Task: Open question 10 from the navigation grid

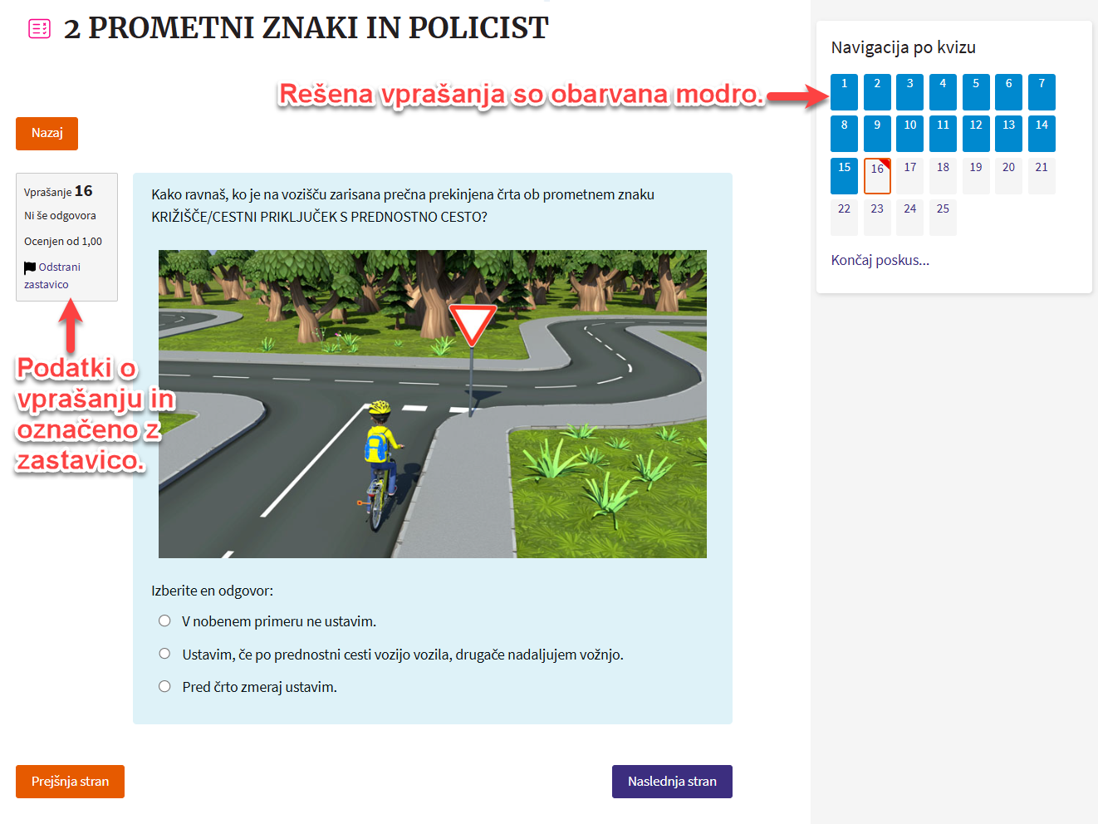Action: pos(910,134)
